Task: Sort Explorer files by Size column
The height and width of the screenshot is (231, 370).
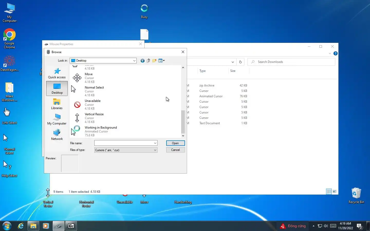Action: tap(233, 71)
